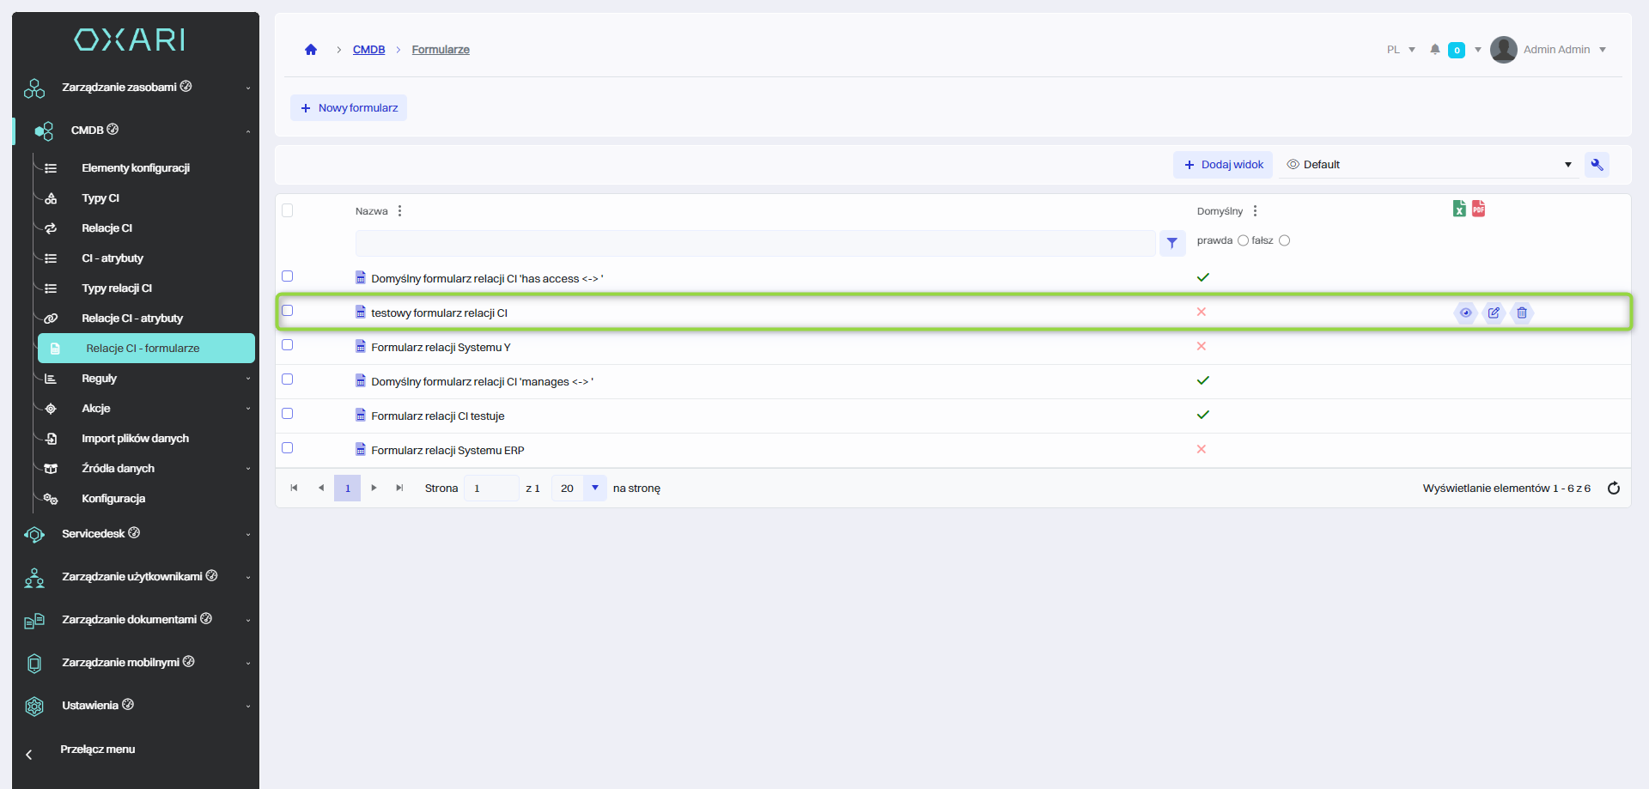Select the 'prawda' radio filter
The height and width of the screenshot is (789, 1649).
click(1243, 240)
